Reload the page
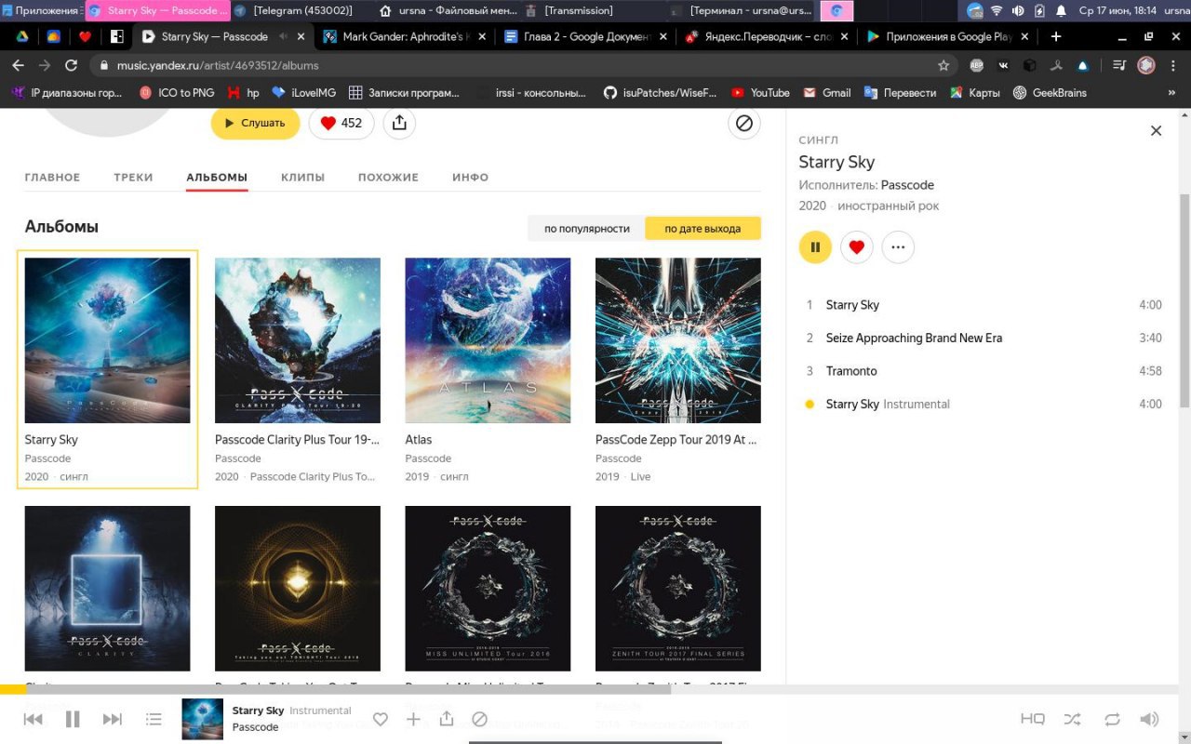 (x=71, y=65)
